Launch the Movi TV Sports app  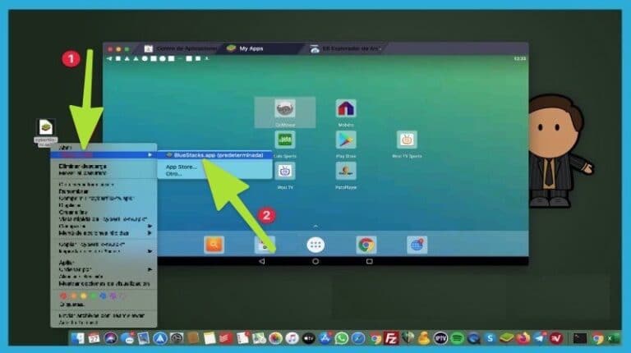(407, 140)
